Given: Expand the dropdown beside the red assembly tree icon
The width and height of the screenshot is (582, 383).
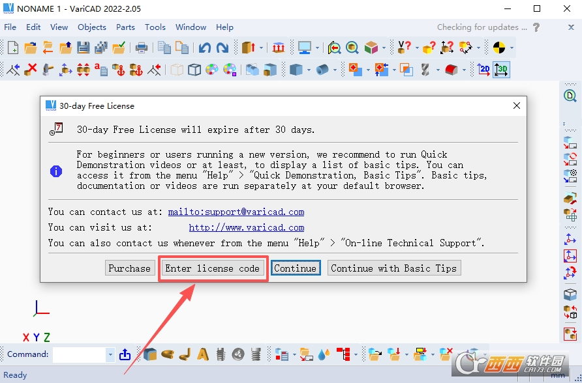Looking at the screenshot, I should tap(356, 354).
